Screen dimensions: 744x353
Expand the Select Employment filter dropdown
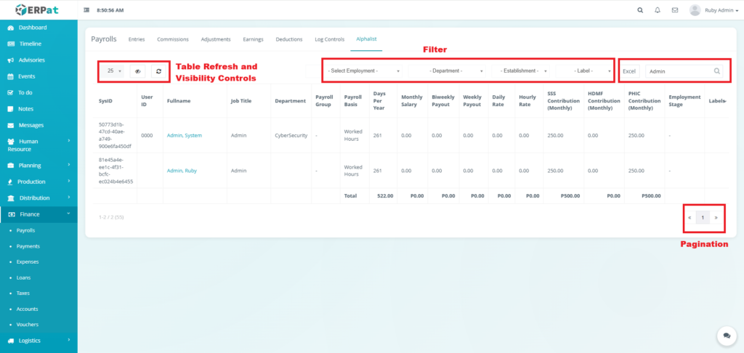(363, 71)
